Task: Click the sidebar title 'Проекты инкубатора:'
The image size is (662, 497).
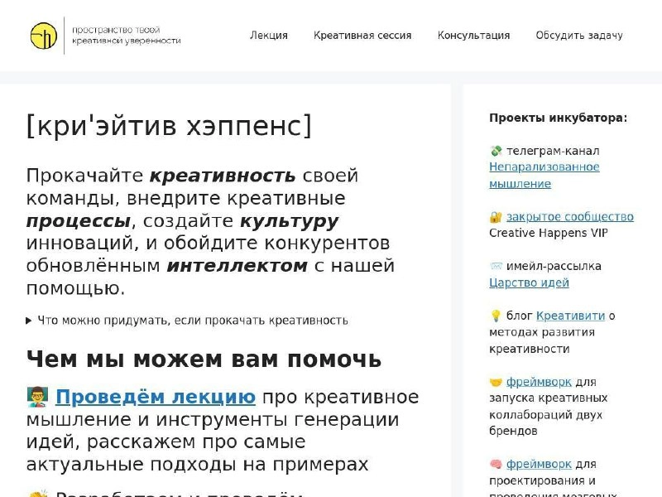Action: (558, 118)
